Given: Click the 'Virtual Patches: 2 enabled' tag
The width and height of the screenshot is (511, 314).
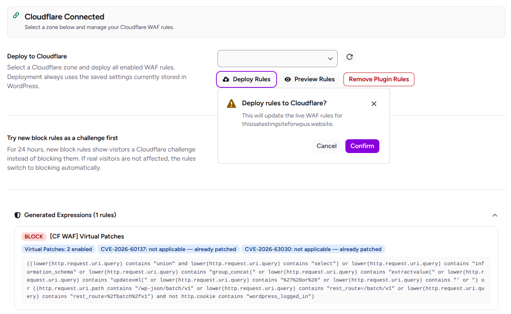Looking at the screenshot, I should click(x=58, y=249).
